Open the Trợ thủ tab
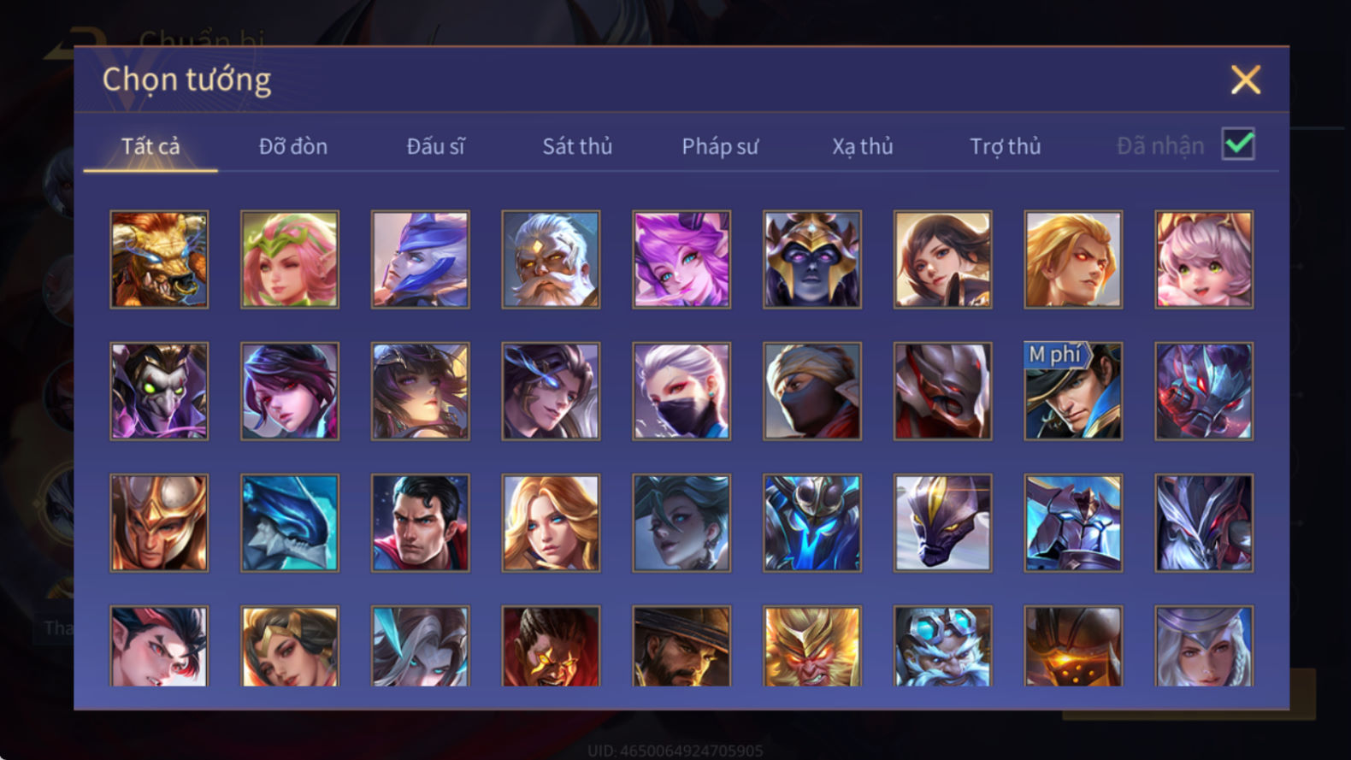The height and width of the screenshot is (760, 1351). coord(1005,146)
